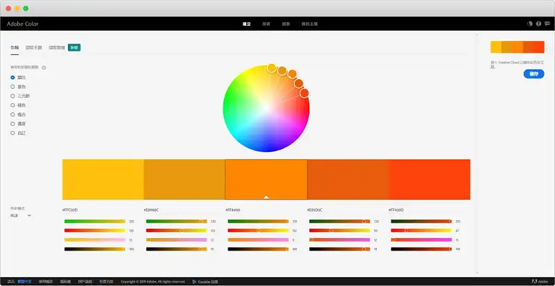This screenshot has height=286, width=555.
Task: Open the Community Guidelines footer link
Action: pyautogui.click(x=106, y=282)
